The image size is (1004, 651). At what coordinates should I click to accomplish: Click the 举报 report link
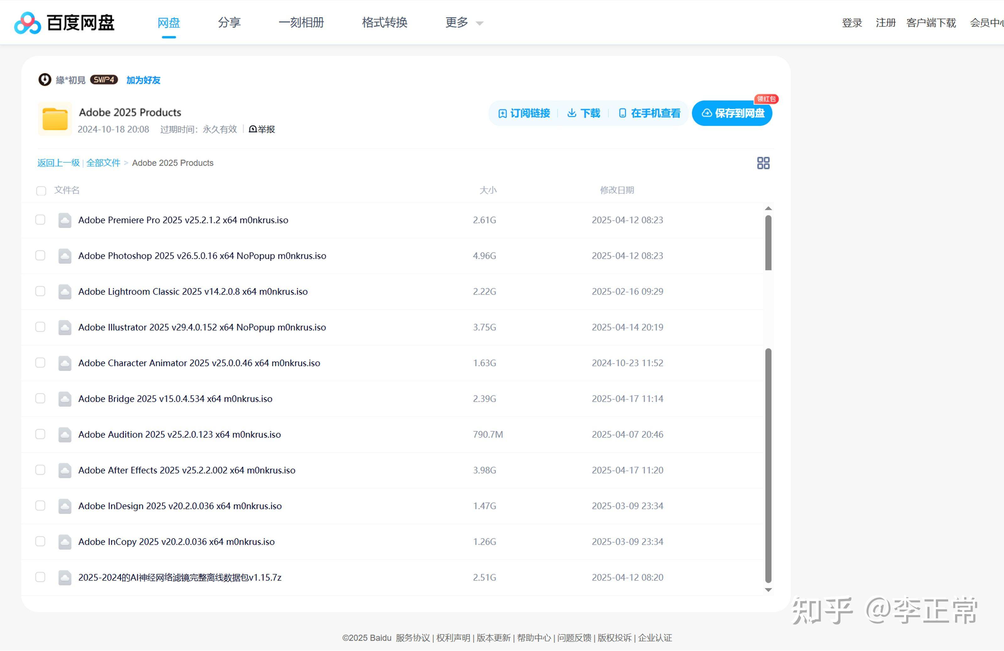tap(262, 130)
